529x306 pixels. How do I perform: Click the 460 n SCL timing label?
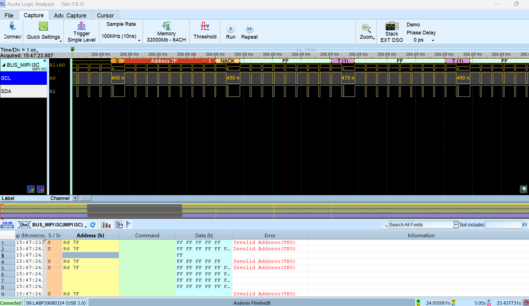118,78
